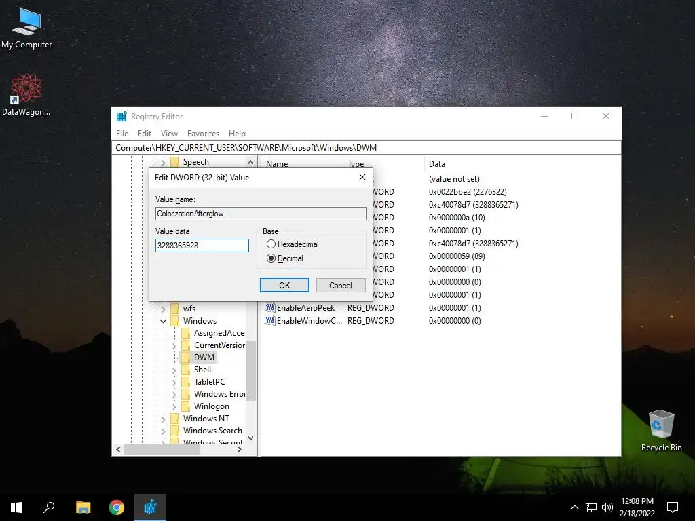Click the Value data input field
This screenshot has width=695, height=521.
point(202,246)
